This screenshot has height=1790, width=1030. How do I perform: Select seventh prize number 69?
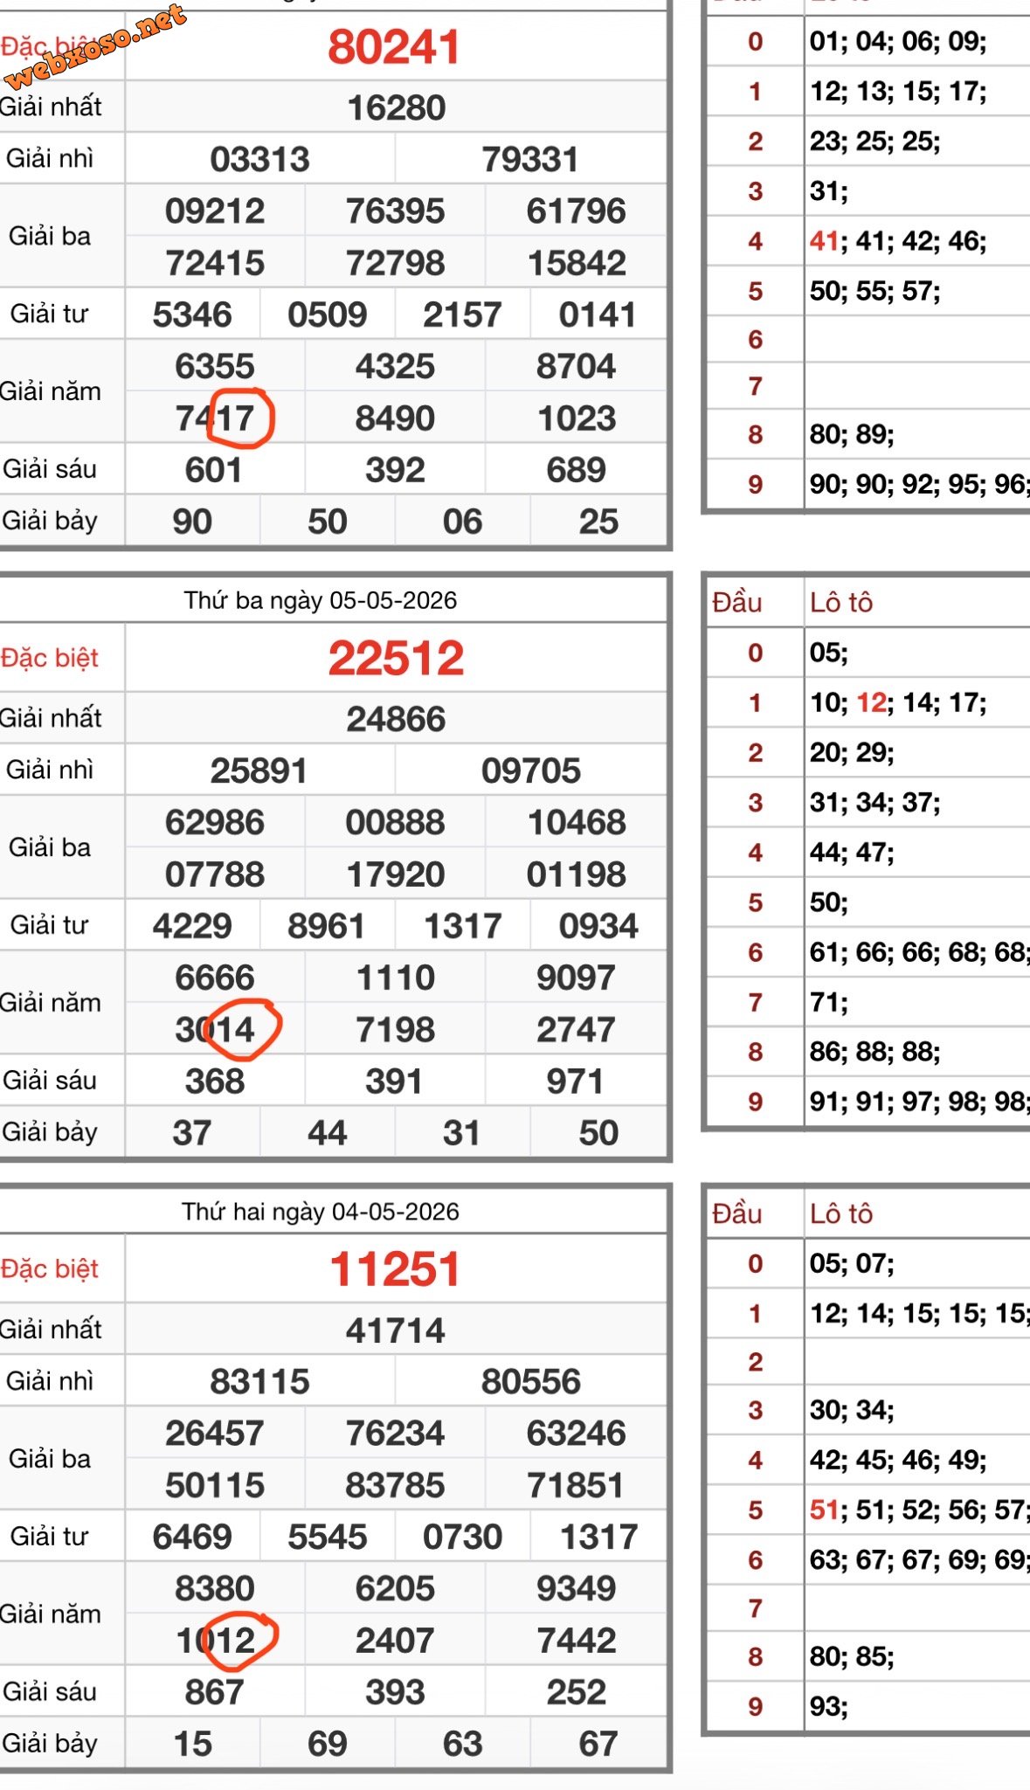tap(328, 1745)
